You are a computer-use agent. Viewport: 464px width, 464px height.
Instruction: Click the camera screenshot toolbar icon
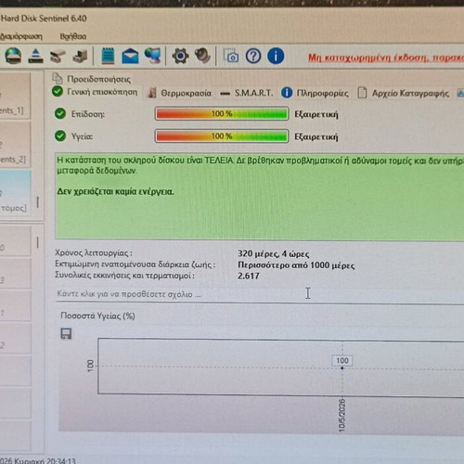pyautogui.click(x=231, y=56)
